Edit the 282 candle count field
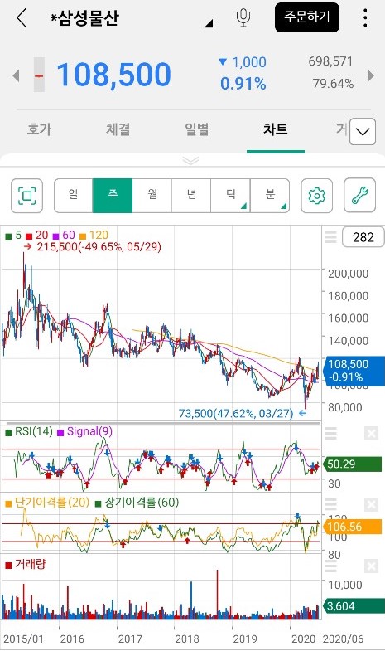The image size is (385, 651). click(363, 237)
